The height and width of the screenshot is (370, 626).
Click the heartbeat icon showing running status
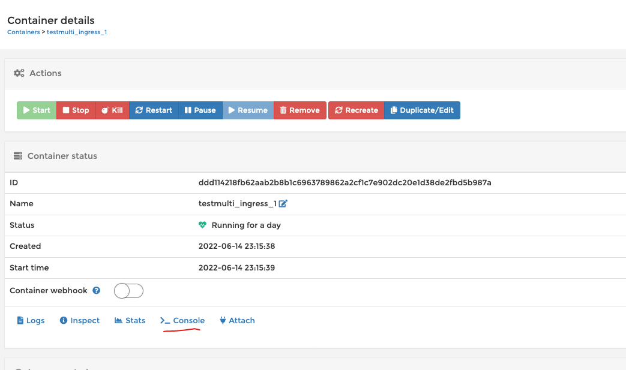[x=202, y=225]
